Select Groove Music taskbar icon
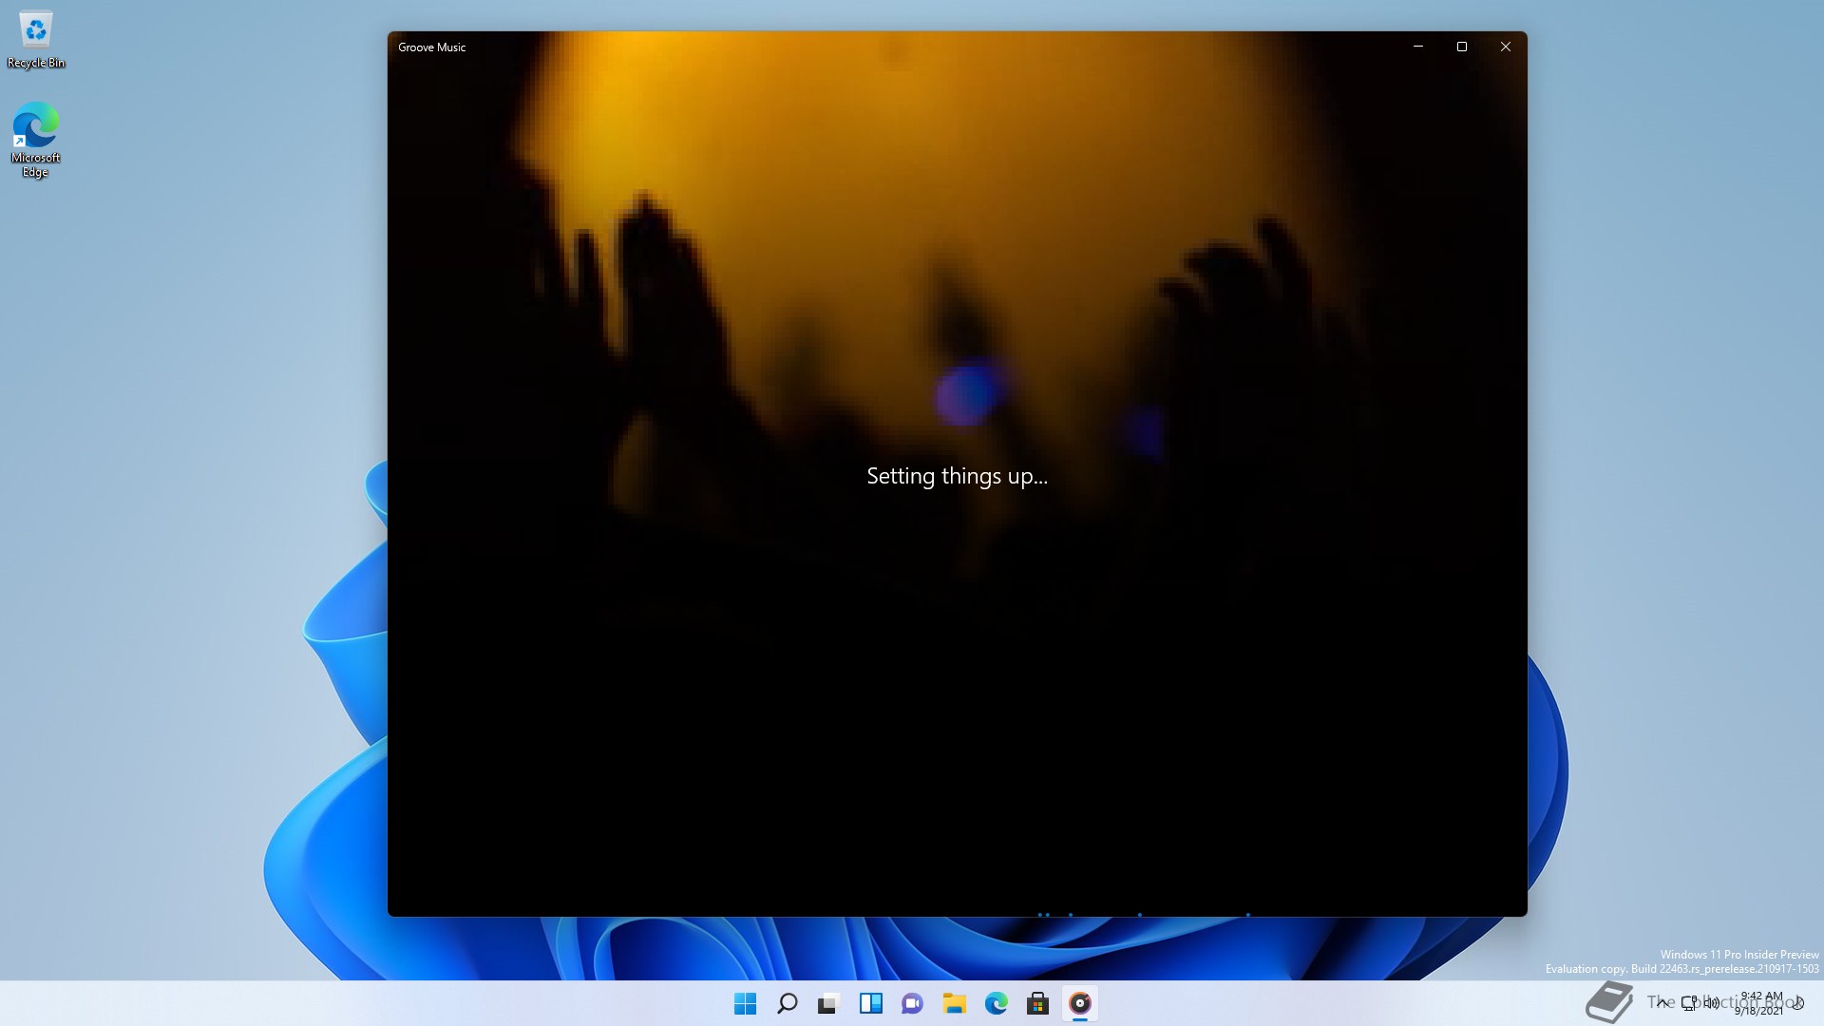The width and height of the screenshot is (1824, 1026). coord(1080,1003)
